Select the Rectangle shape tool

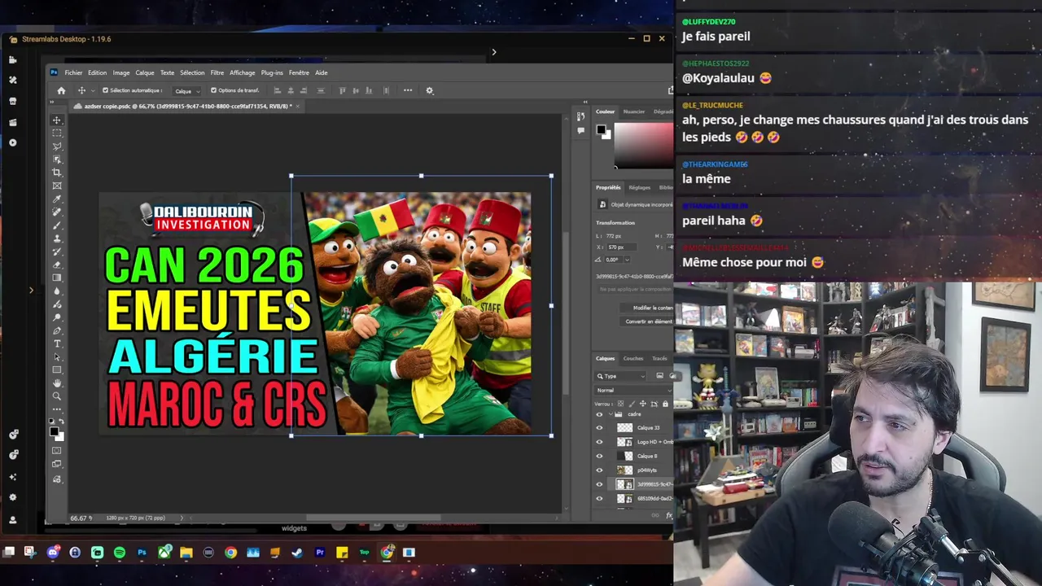(x=57, y=370)
